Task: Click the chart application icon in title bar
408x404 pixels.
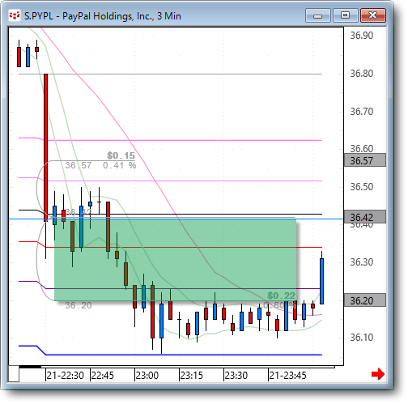Action: point(15,15)
